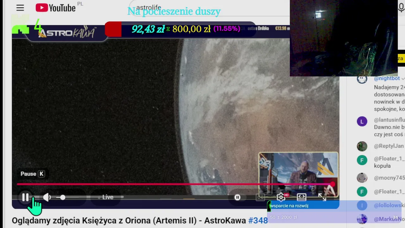Image resolution: width=405 pixels, height=228 pixels.
Task: Open the YouTube hamburger guide menu
Action: tap(20, 8)
